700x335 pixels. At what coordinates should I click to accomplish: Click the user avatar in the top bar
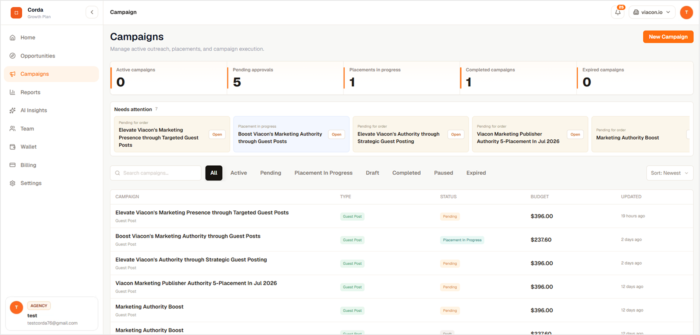point(686,12)
